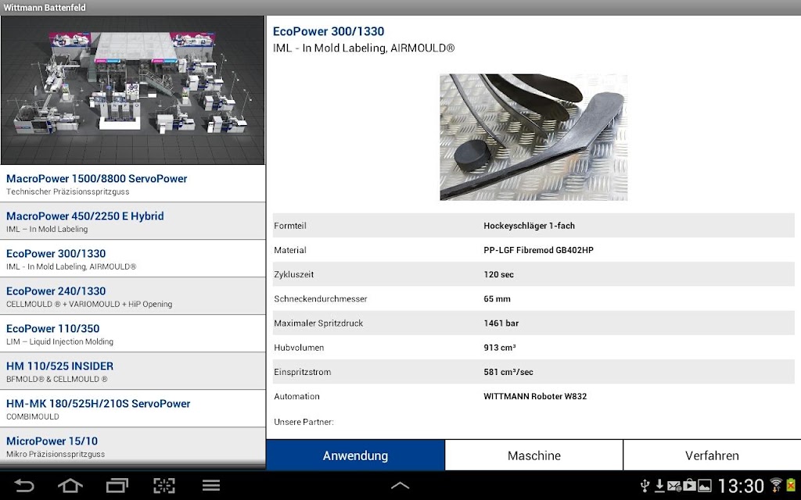The image size is (801, 500).
Task: Open the menu icon with three lines
Action: pos(211,485)
